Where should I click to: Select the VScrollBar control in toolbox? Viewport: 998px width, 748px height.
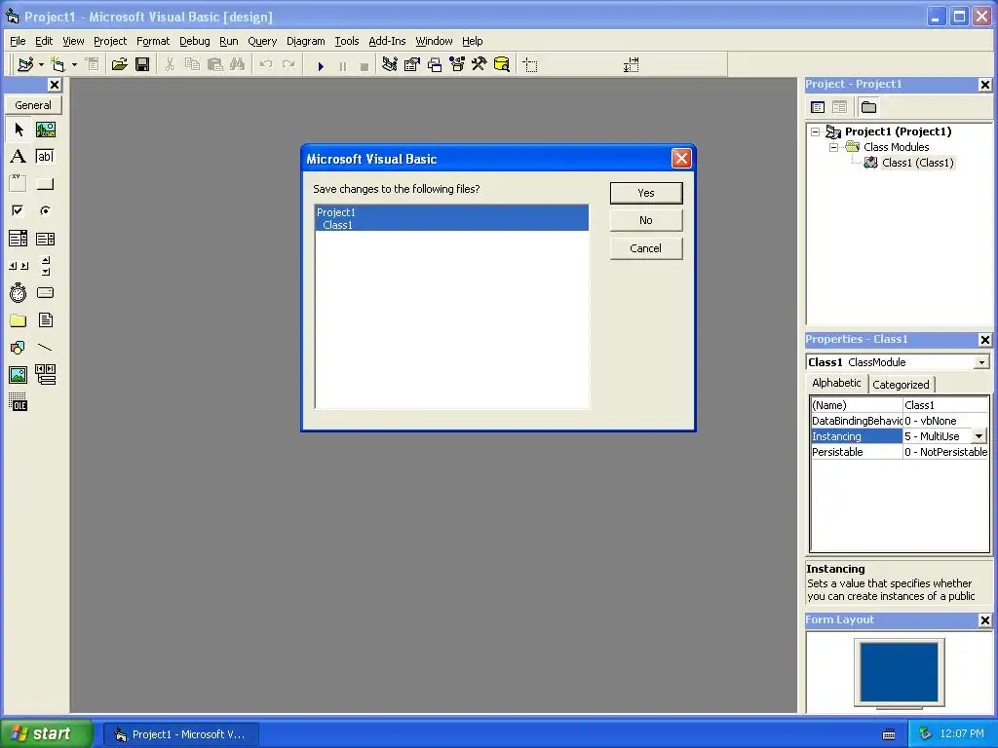coord(45,266)
